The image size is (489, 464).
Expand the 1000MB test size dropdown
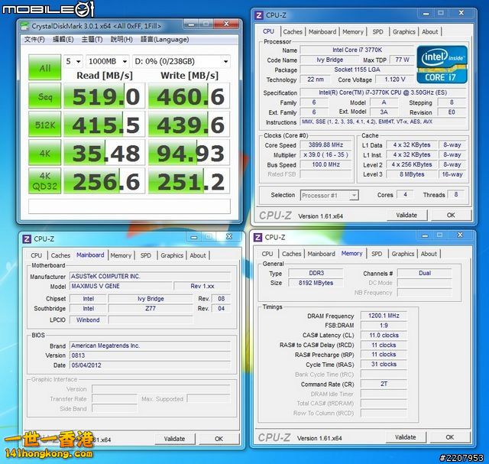107,61
